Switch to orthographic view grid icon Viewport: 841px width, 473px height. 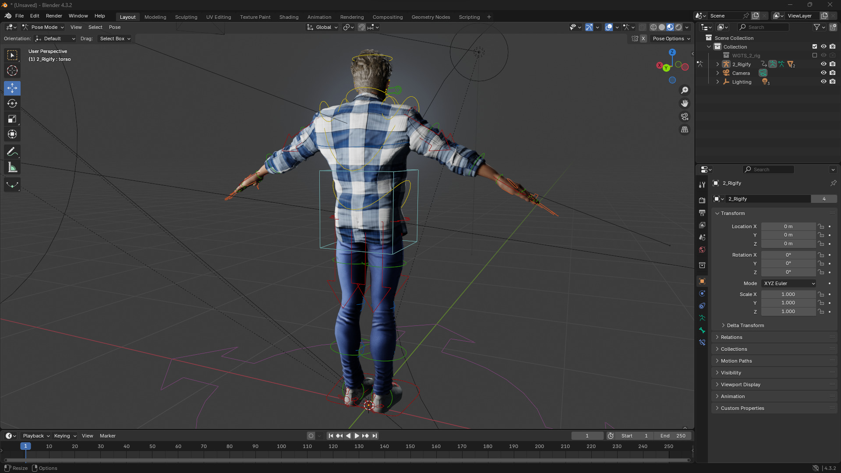click(x=685, y=130)
